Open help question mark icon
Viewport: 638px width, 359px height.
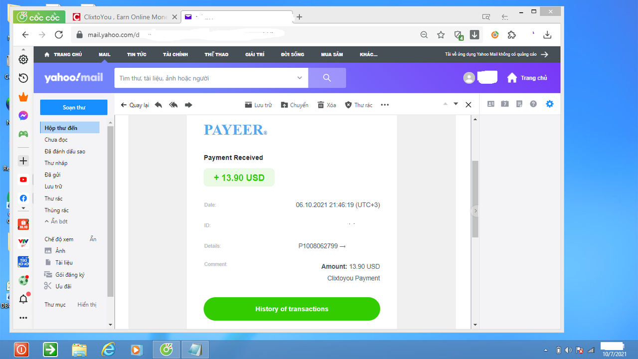click(x=533, y=104)
